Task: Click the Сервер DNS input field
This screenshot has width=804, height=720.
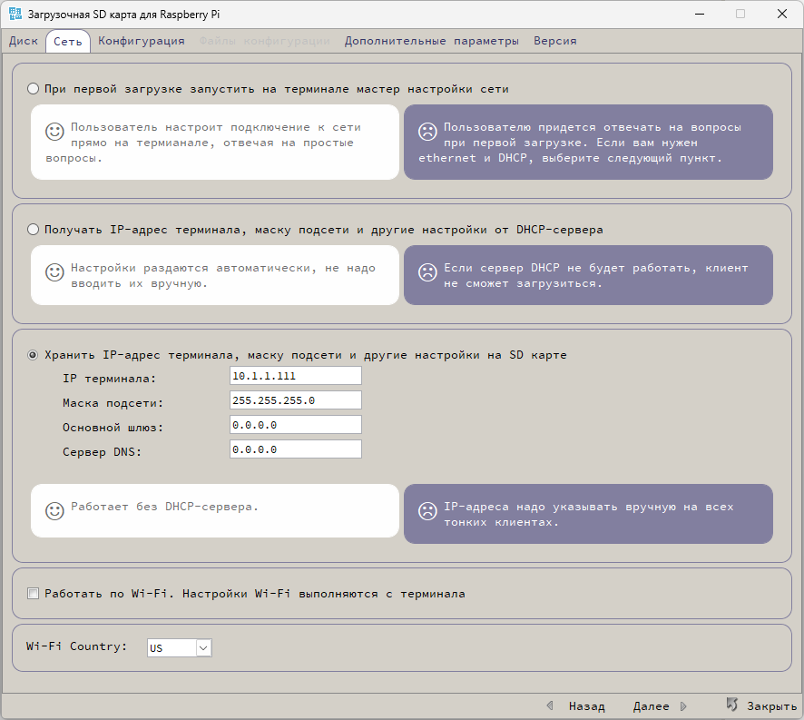Action: 295,449
